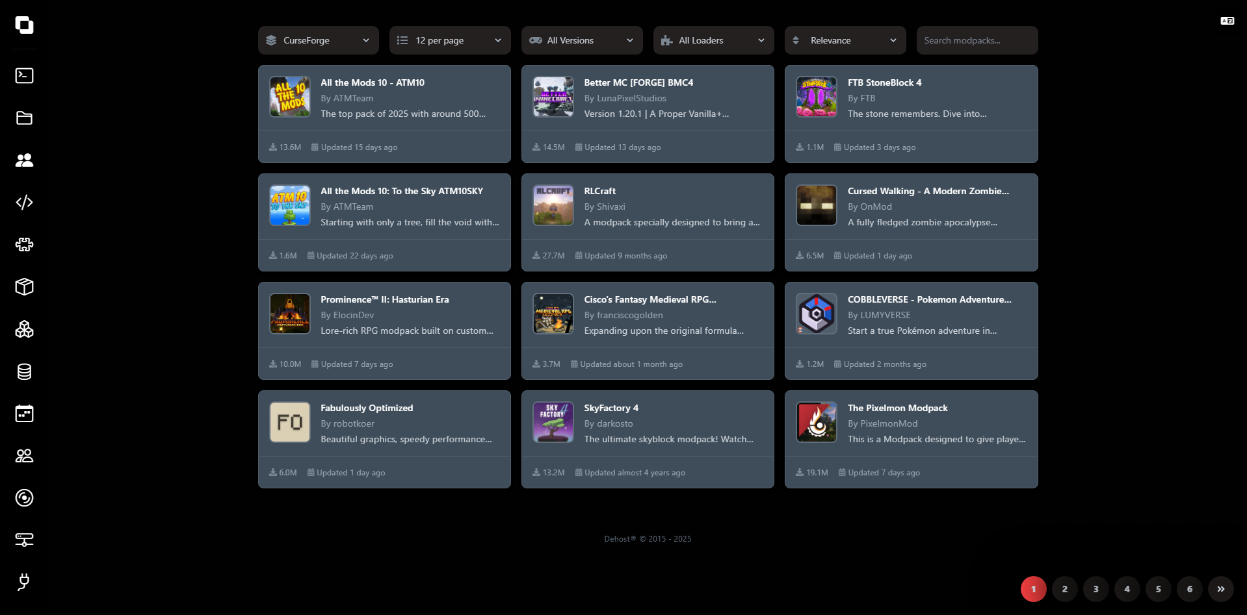The image size is (1247, 615).
Task: Click the language switcher icon top right
Action: click(x=1227, y=21)
